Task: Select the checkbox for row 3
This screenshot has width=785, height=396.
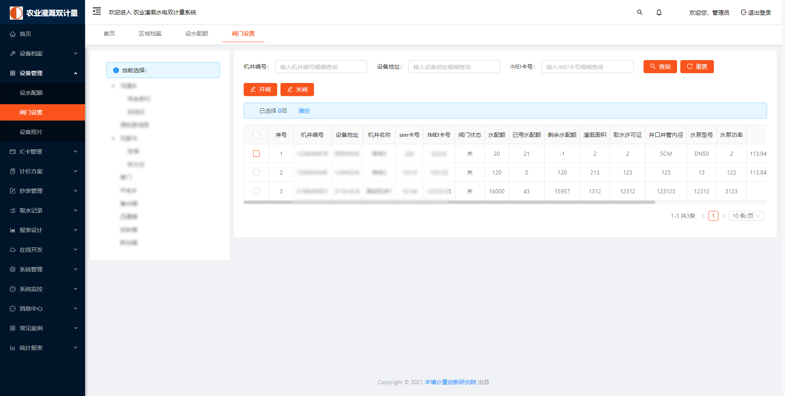Action: pyautogui.click(x=256, y=191)
